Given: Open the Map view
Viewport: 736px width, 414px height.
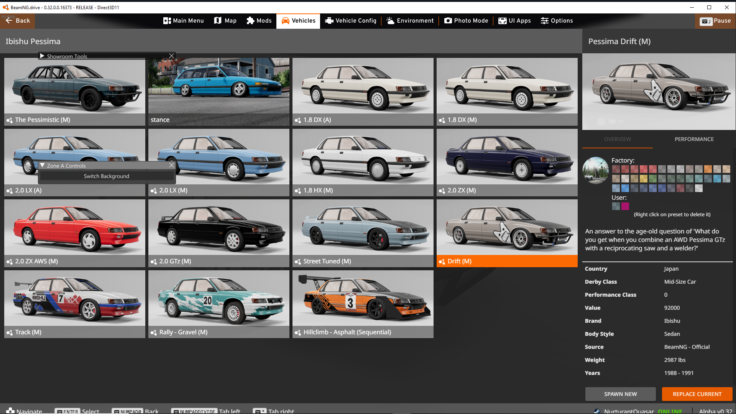Looking at the screenshot, I should (x=225, y=21).
